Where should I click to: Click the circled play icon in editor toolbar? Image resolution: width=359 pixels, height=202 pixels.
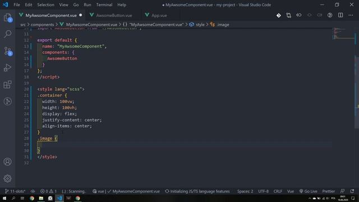(330, 15)
